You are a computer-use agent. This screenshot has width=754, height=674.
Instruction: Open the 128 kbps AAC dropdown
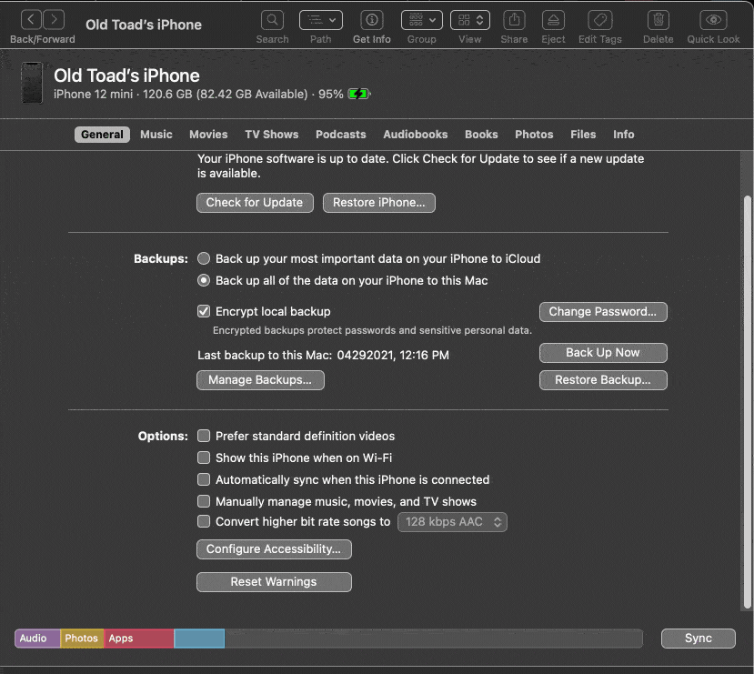(452, 522)
